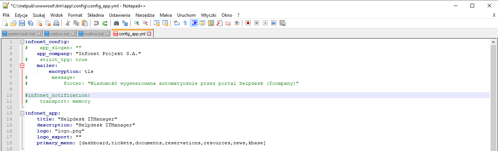Viewport: 498px width, 151px height.
Task: Click the Playback macro icon
Action: 265,23
